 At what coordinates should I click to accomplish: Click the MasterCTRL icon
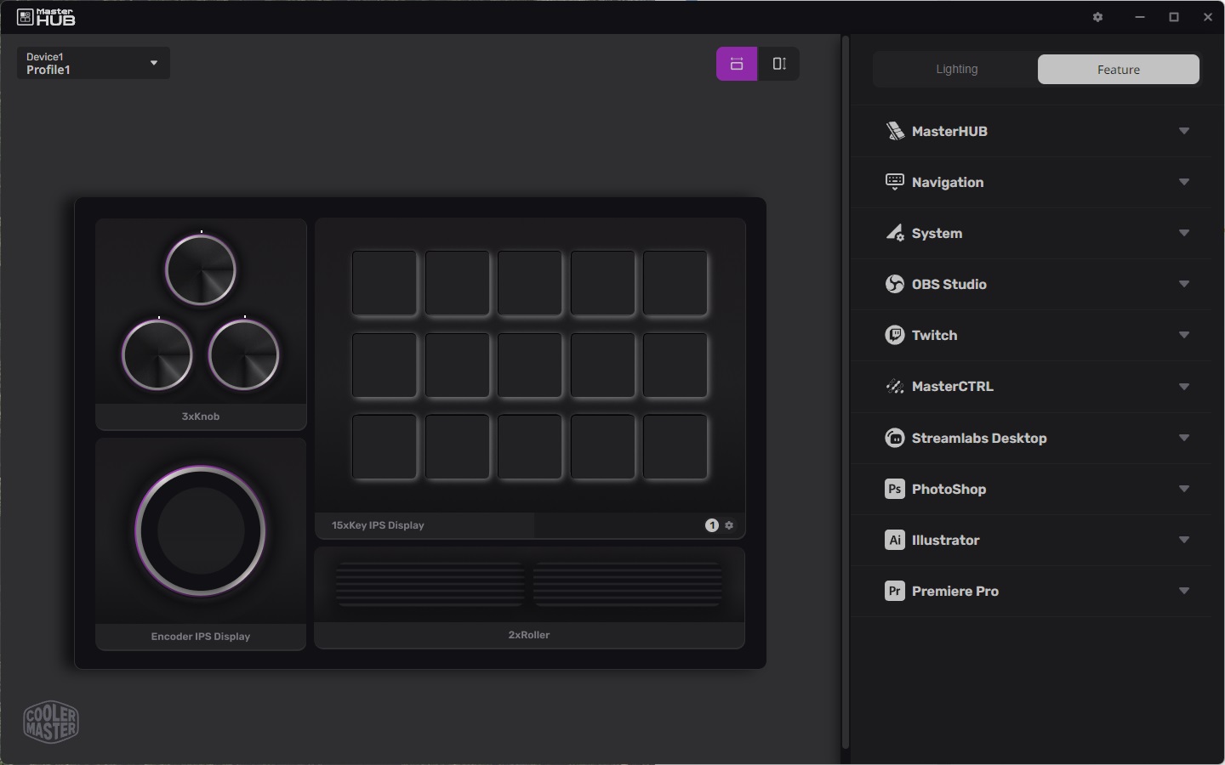[895, 387]
